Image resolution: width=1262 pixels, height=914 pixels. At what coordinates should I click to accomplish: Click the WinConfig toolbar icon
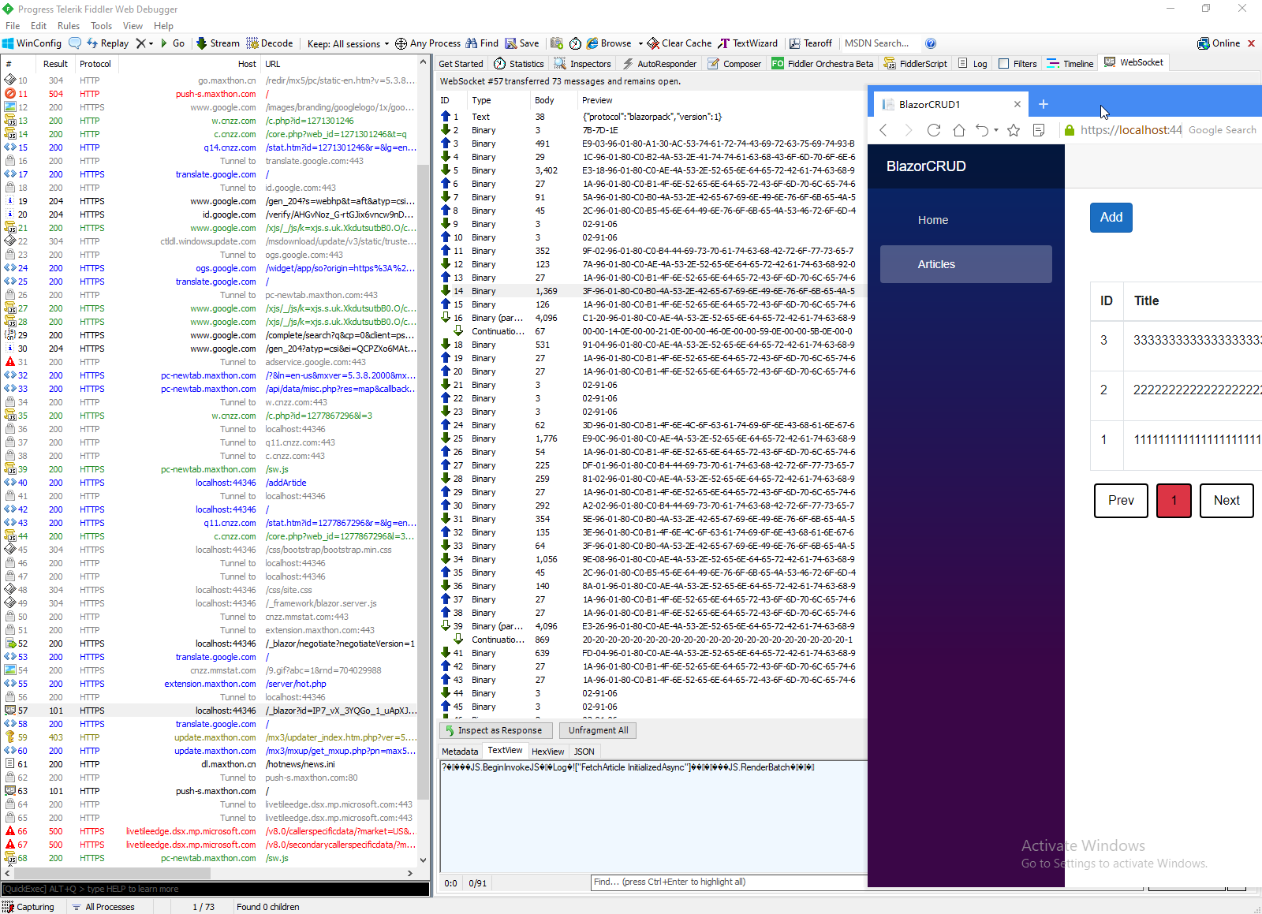pyautogui.click(x=32, y=43)
